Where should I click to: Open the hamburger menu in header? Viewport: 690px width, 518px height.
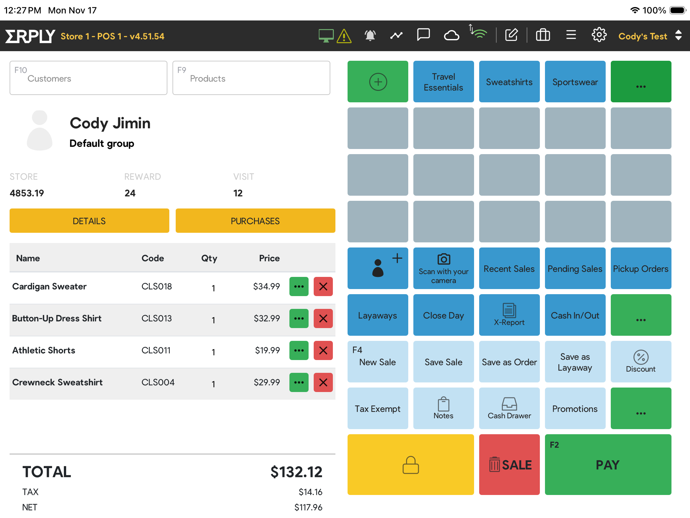tap(571, 35)
